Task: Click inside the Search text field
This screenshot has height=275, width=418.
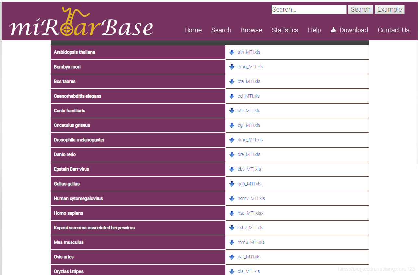Action: click(x=309, y=9)
